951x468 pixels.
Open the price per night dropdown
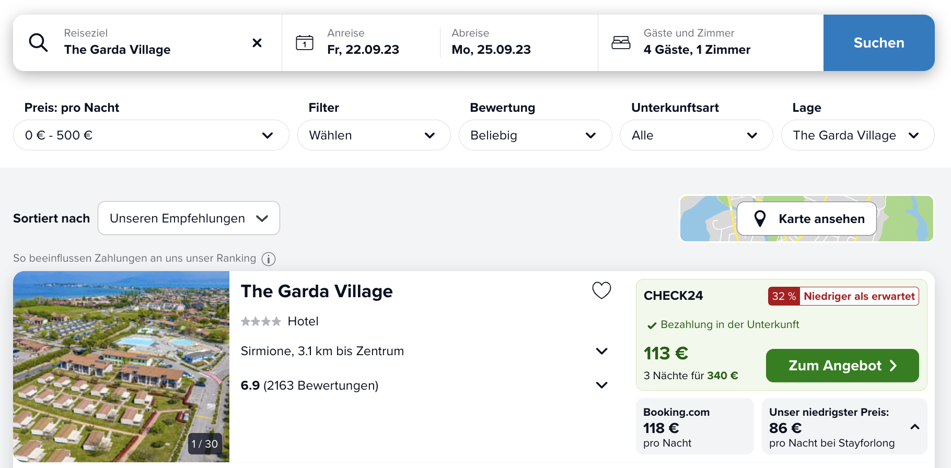click(x=151, y=135)
